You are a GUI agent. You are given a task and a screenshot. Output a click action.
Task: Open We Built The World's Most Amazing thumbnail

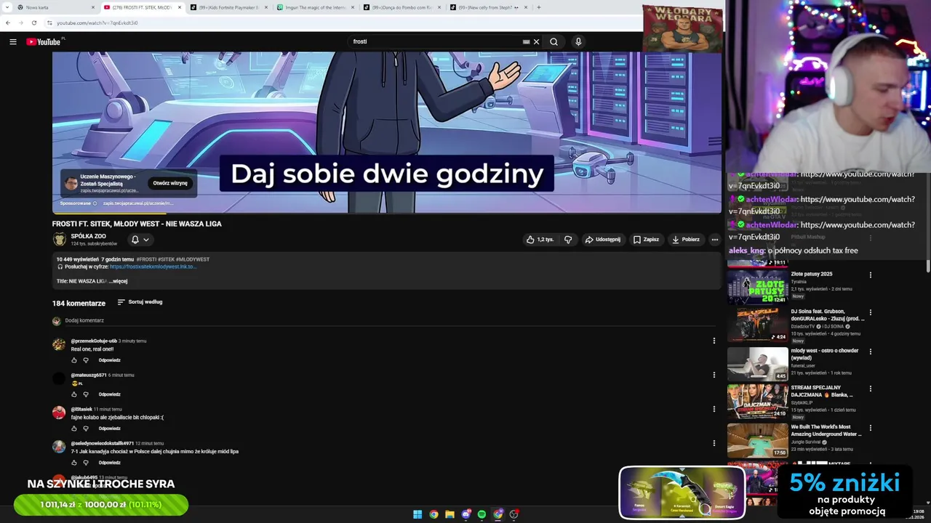click(757, 440)
